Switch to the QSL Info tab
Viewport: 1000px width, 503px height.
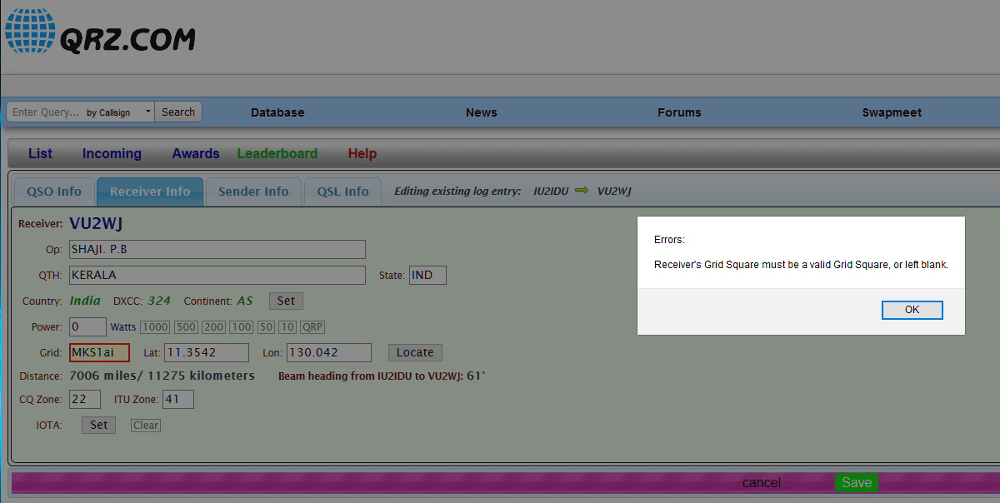(342, 192)
